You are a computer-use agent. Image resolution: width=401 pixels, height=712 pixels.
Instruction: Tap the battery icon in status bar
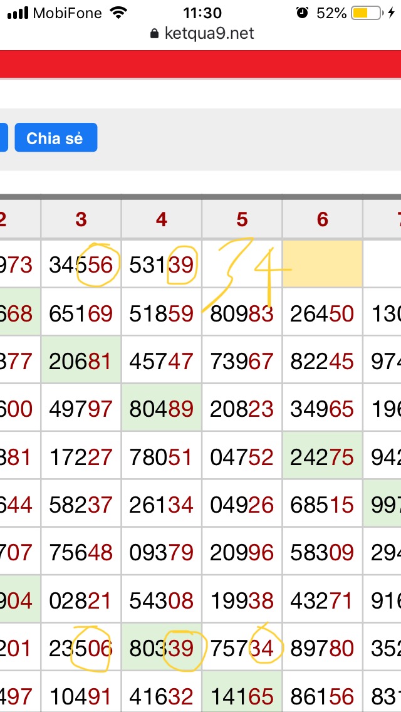click(368, 13)
